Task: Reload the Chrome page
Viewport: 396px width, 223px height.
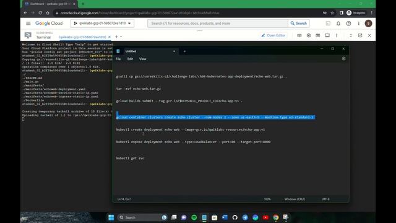Action: [x=40, y=12]
